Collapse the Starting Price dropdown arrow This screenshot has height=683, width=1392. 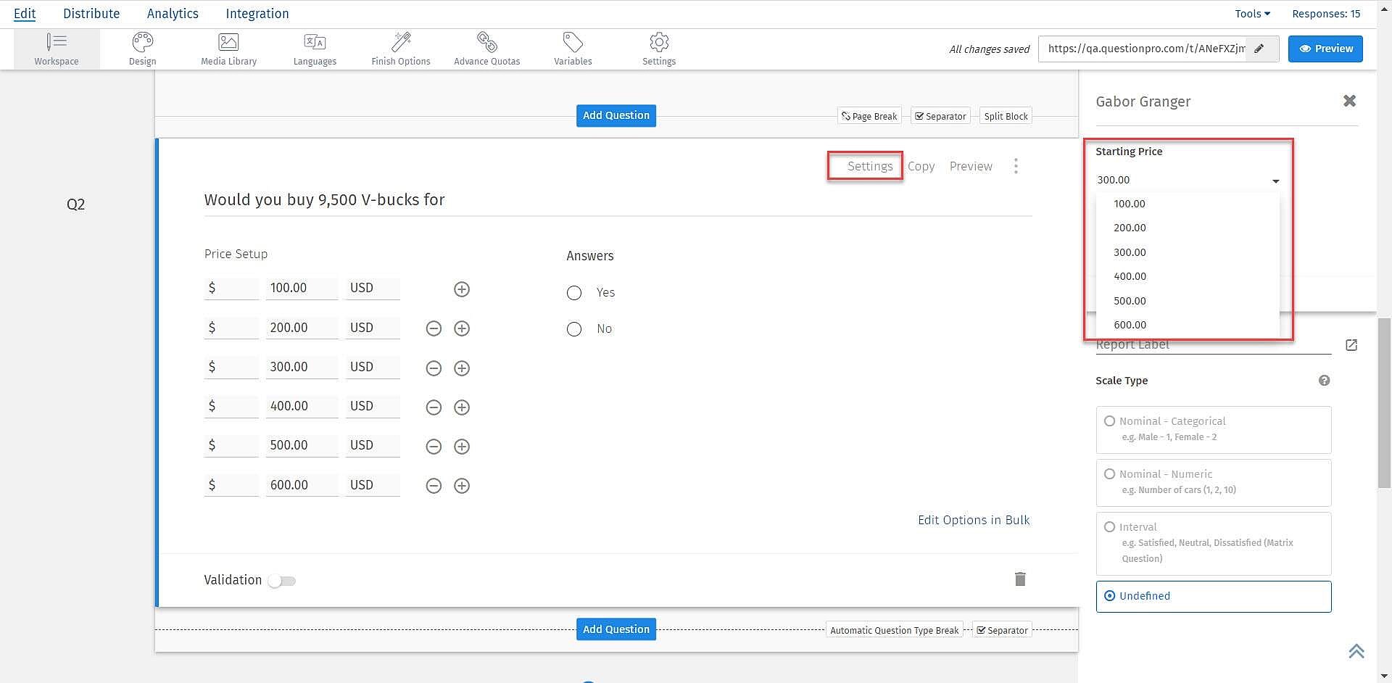(1276, 181)
